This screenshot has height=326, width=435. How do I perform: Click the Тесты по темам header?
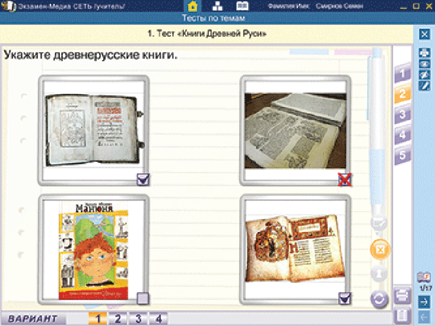click(x=214, y=18)
